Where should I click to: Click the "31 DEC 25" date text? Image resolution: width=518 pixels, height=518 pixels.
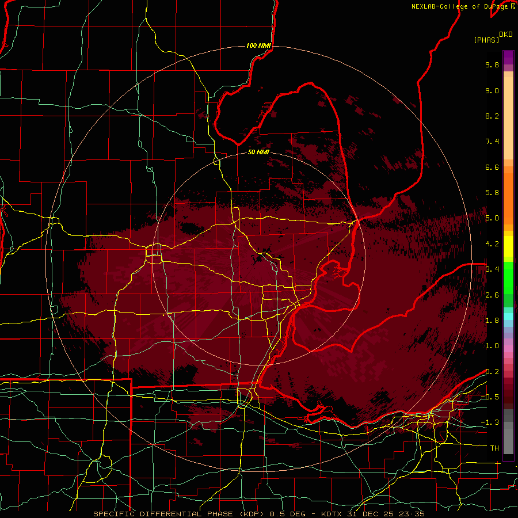point(372,514)
